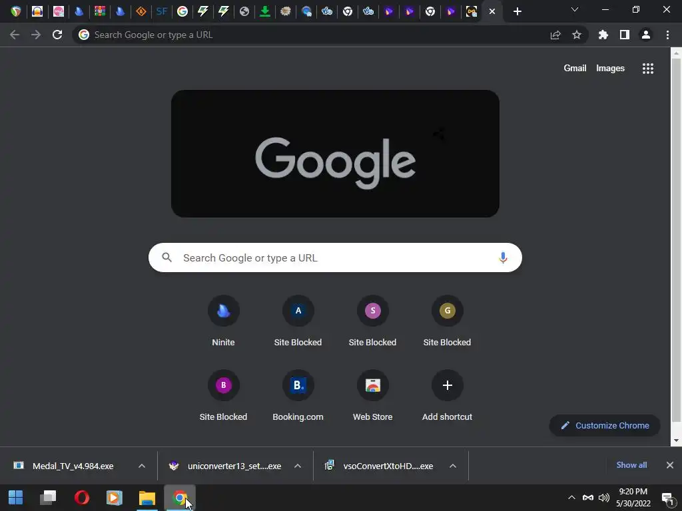Toggle the Chrome side panel

click(625, 35)
